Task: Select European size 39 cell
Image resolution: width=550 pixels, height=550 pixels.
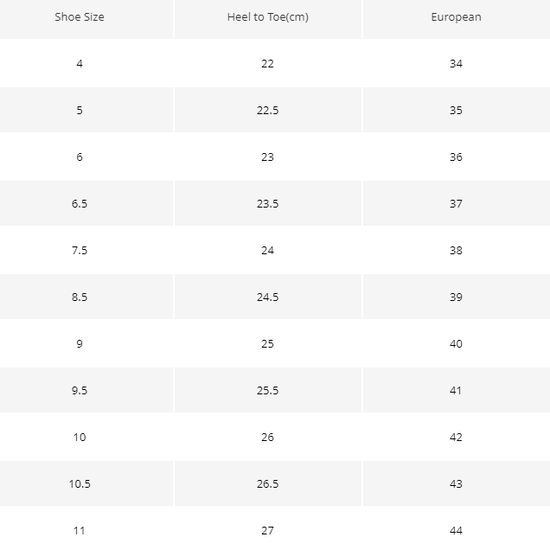Action: pyautogui.click(x=456, y=297)
